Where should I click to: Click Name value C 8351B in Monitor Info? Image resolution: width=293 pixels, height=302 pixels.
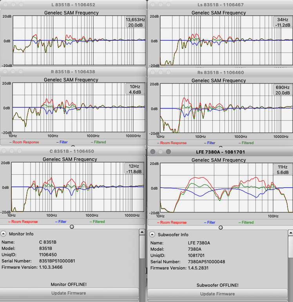(x=48, y=242)
